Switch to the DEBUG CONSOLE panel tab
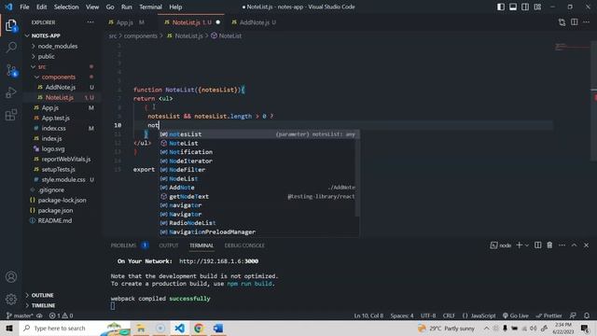 click(x=244, y=245)
